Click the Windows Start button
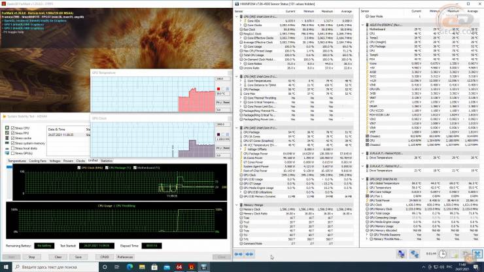 coord(6,267)
